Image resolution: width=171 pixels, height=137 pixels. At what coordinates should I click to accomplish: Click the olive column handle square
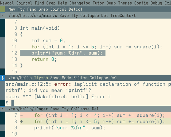coord(2,9)
